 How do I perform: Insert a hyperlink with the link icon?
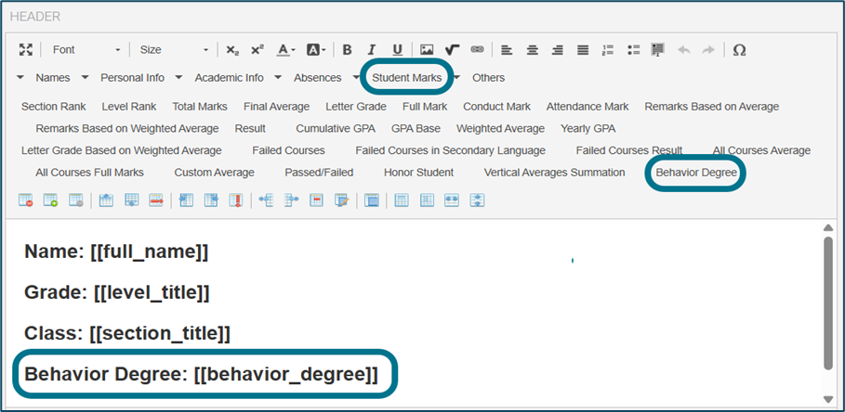(477, 49)
